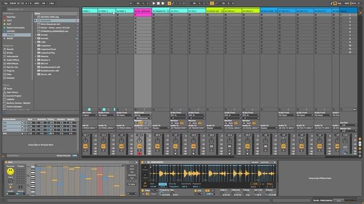364x204 pixels.
Task: Open Master Out dropdown
Action: [x=349, y=131]
